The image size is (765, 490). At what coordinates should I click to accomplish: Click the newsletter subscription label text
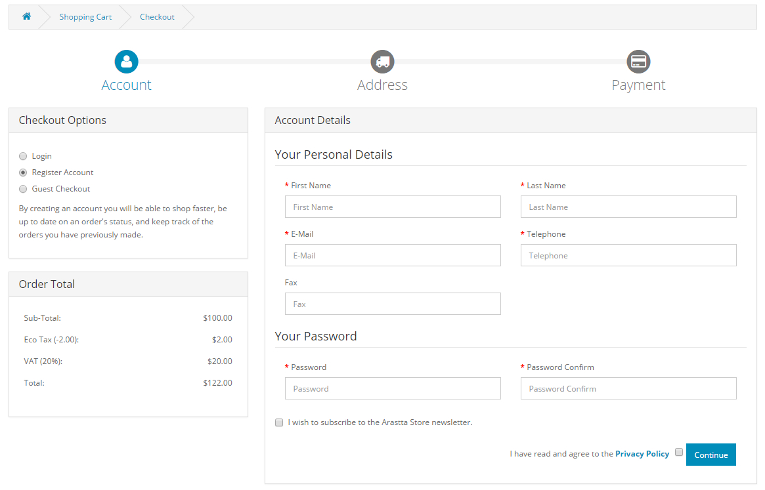tap(380, 422)
